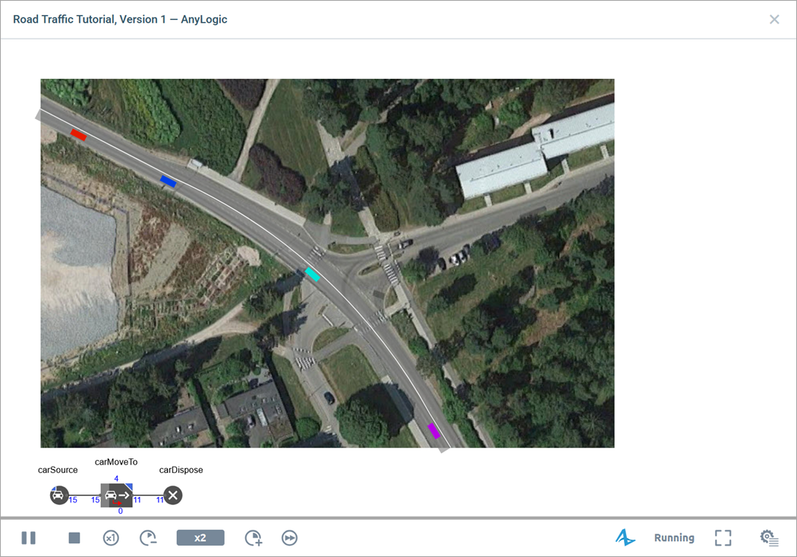Image resolution: width=797 pixels, height=557 pixels.
Task: Click the x2 speed indicator
Action: tap(200, 538)
